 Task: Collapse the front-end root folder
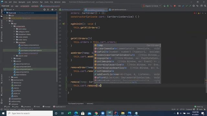pos(5,13)
